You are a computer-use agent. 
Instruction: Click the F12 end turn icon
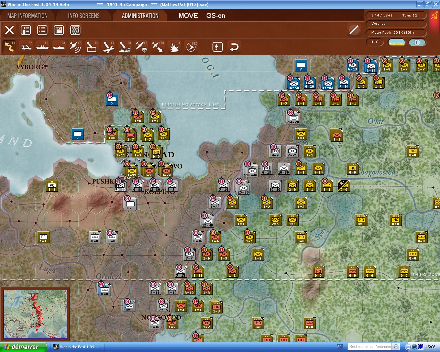pos(191,47)
